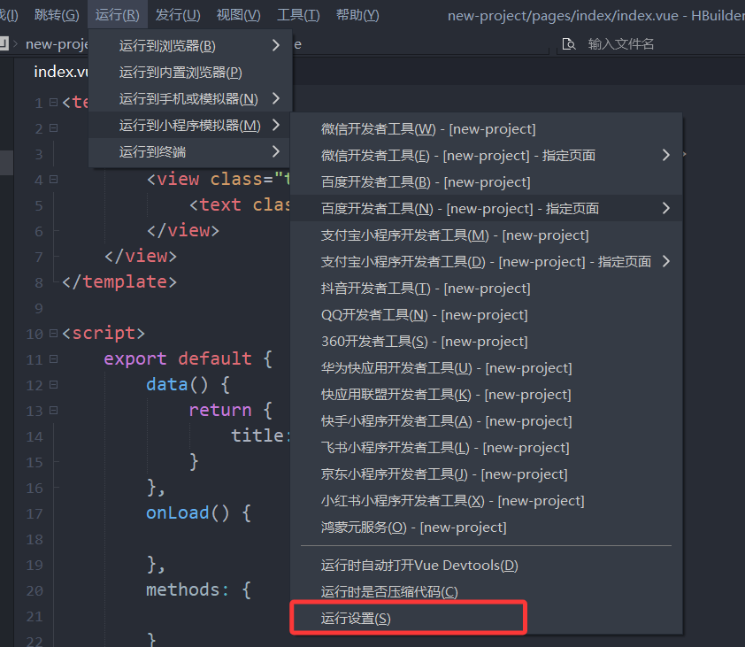745x647 pixels.
Task: Run 支付宝小程序开发者工具(M) - [new-project]
Action: coord(487,235)
